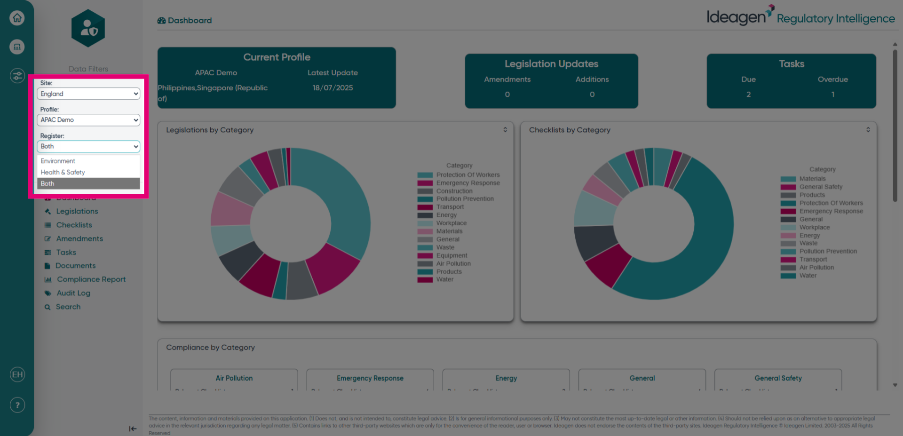Open the Energy compliance card
Screen dimensions: 903x436
[x=506, y=380]
